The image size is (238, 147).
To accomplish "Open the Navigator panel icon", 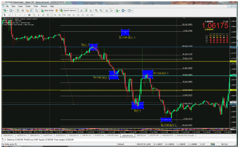I will click(27, 11).
